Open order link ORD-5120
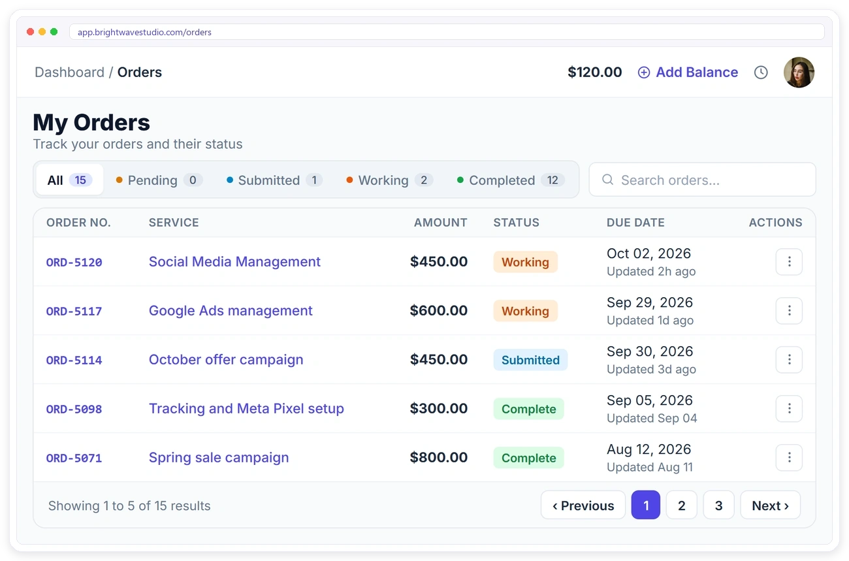Image resolution: width=849 pixels, height=561 pixels. tap(74, 263)
